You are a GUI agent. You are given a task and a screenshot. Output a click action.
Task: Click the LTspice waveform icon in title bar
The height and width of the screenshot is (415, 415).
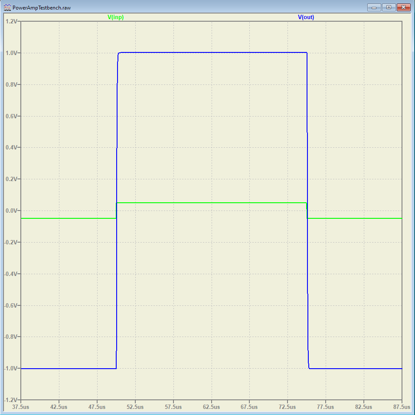coord(7,8)
